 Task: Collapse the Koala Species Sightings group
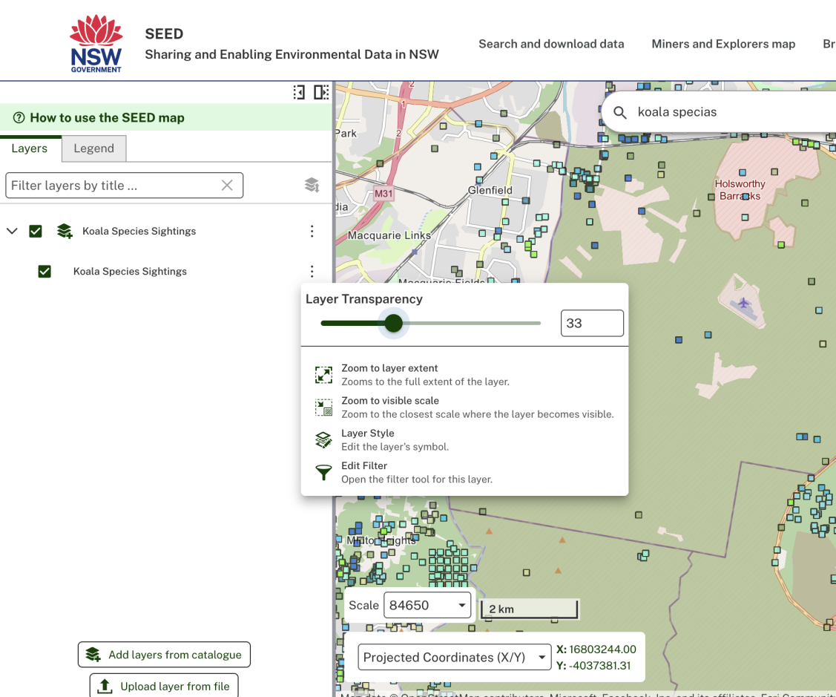pyautogui.click(x=12, y=231)
